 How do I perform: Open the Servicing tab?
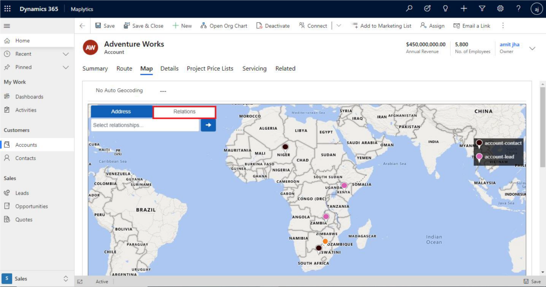click(x=254, y=69)
